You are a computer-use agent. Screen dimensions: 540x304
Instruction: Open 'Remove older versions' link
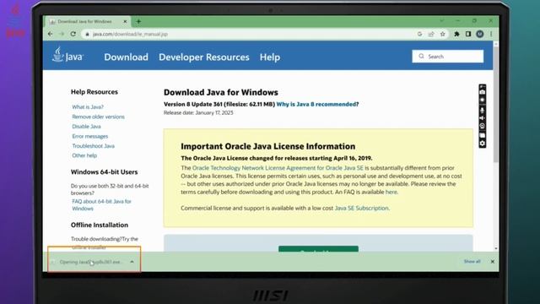point(98,117)
